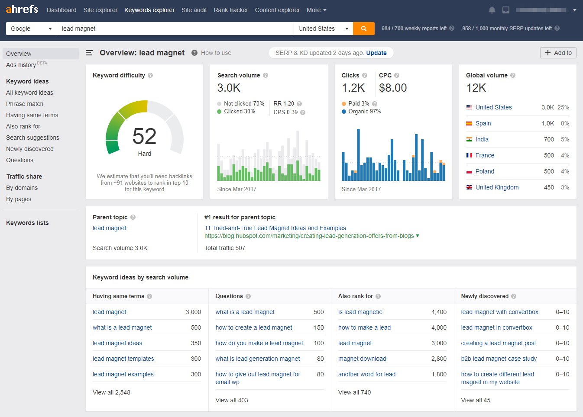Image resolution: width=583 pixels, height=417 pixels.
Task: Click the Organic 97% blue legend dot
Action: (344, 112)
